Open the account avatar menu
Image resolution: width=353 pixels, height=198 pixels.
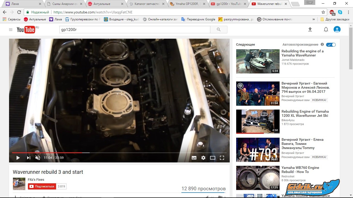(337, 30)
